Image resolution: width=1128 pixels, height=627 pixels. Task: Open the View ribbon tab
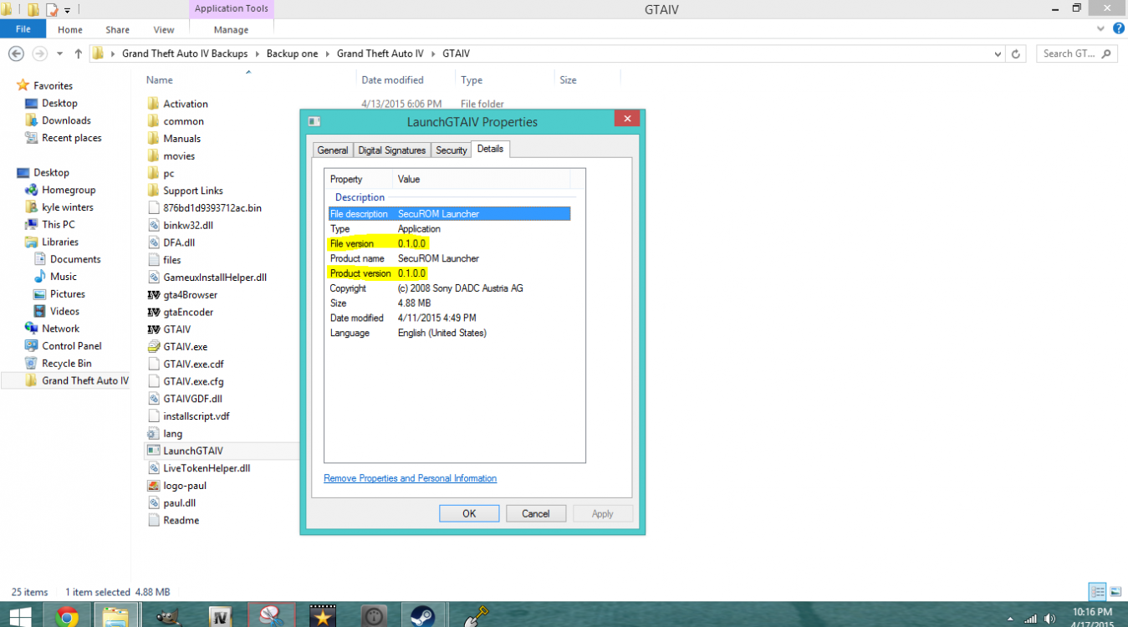pos(164,29)
